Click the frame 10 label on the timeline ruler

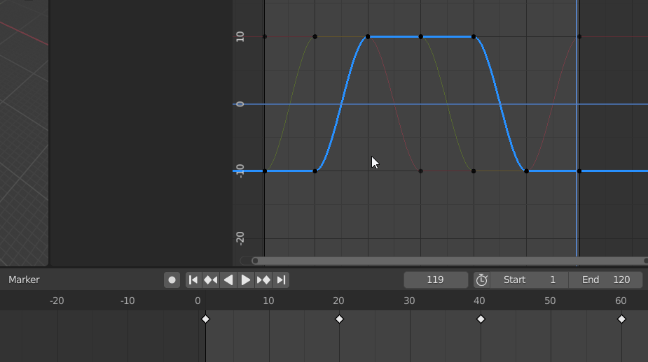pos(268,301)
